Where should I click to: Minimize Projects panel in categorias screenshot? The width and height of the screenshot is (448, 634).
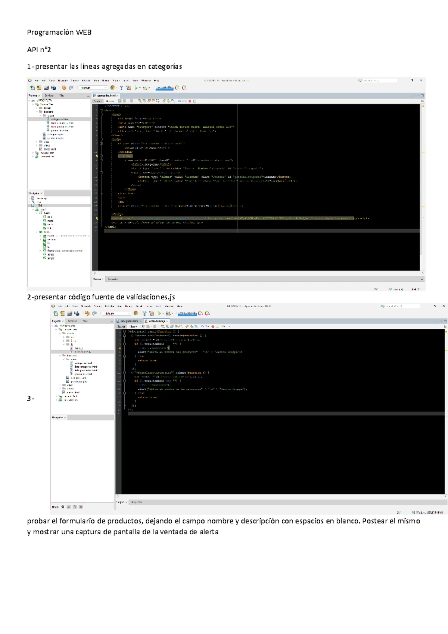tap(88, 96)
